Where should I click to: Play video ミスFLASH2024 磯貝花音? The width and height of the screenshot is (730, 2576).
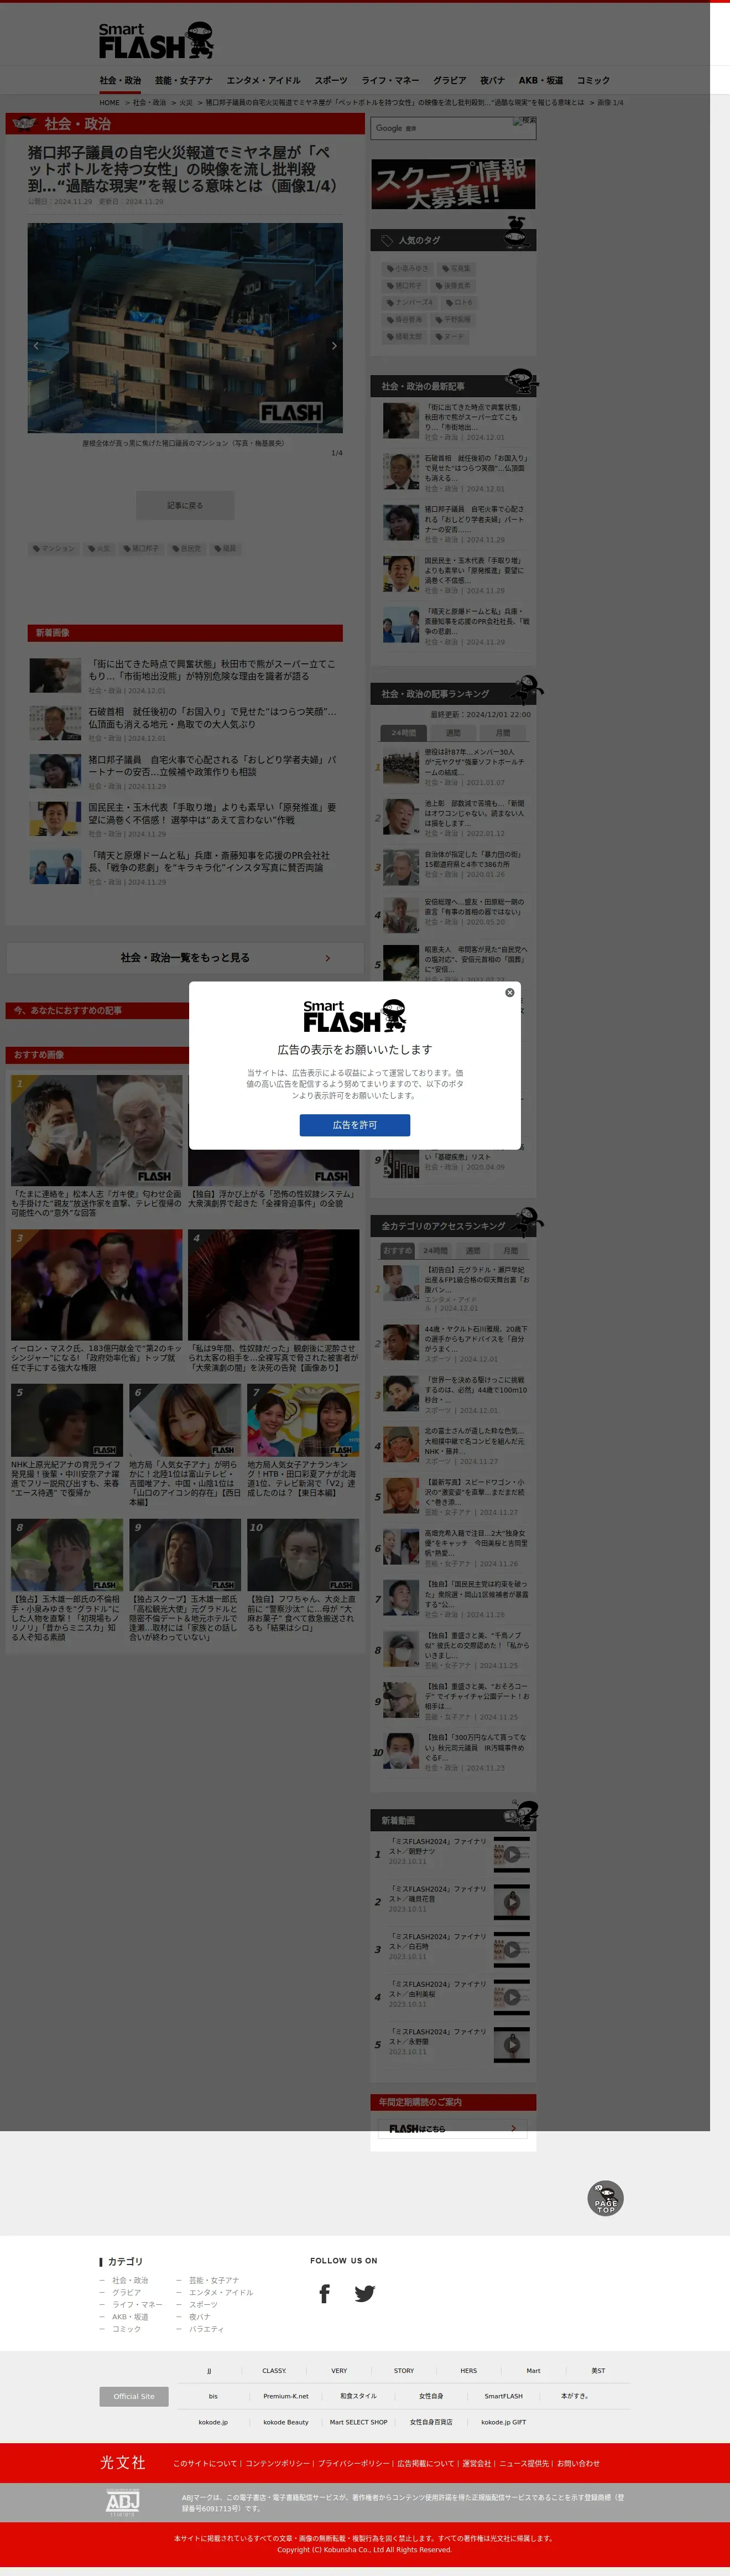point(511,1901)
